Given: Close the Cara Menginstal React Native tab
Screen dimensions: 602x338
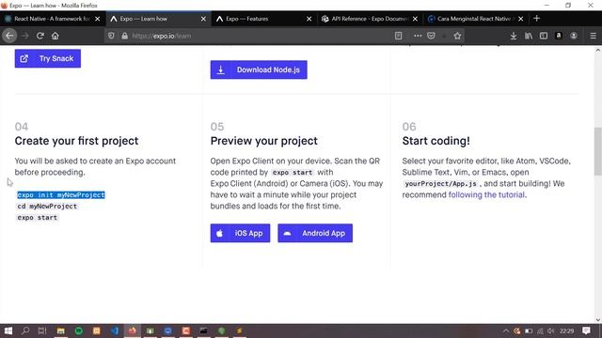Looking at the screenshot, I should [x=520, y=19].
